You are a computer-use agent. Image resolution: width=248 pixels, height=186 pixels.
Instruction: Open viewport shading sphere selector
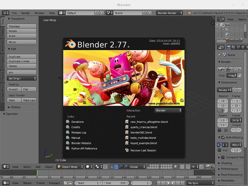click(89, 167)
